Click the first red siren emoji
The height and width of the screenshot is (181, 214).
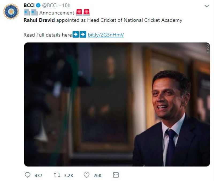(x=79, y=12)
